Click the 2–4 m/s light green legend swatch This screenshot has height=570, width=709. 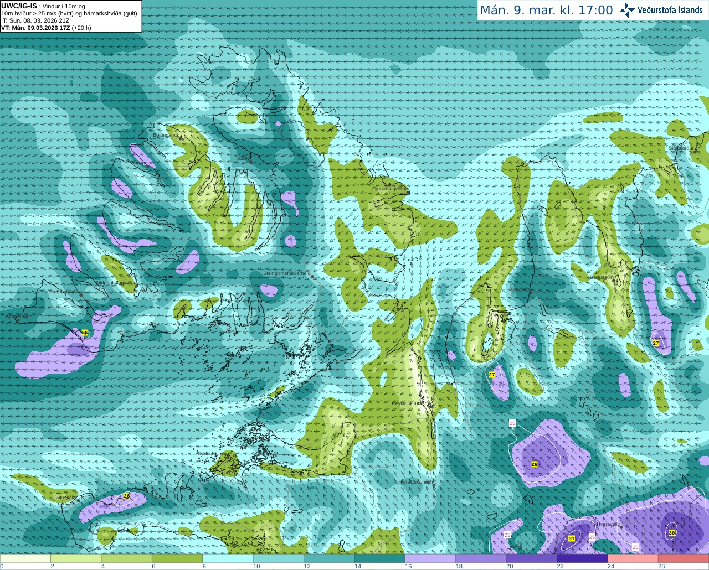point(76,558)
